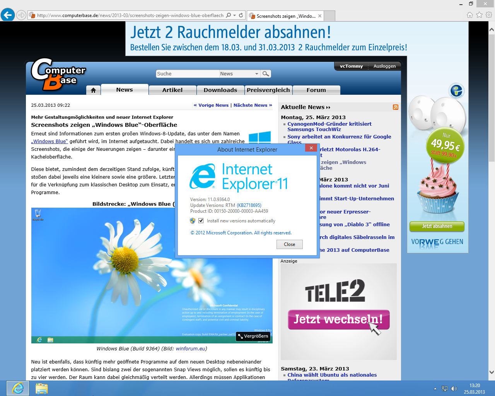This screenshot has height=396, width=495.
Task: Click the '© 2012 Microsoft Corporation' copyright text
Action: click(x=241, y=233)
